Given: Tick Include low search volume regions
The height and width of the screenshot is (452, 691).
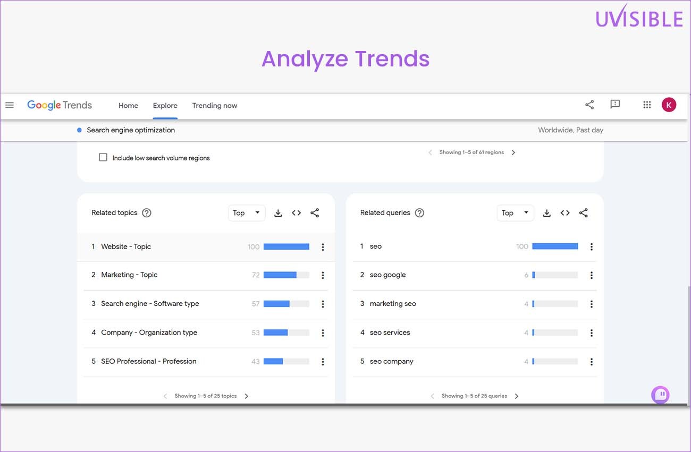Looking at the screenshot, I should (x=103, y=157).
